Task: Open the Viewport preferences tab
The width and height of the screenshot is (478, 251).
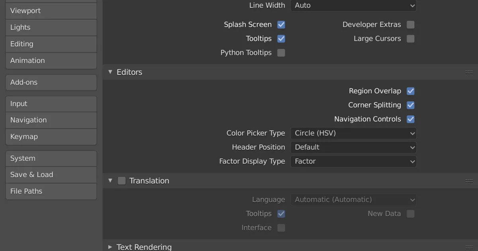Action: pyautogui.click(x=51, y=11)
